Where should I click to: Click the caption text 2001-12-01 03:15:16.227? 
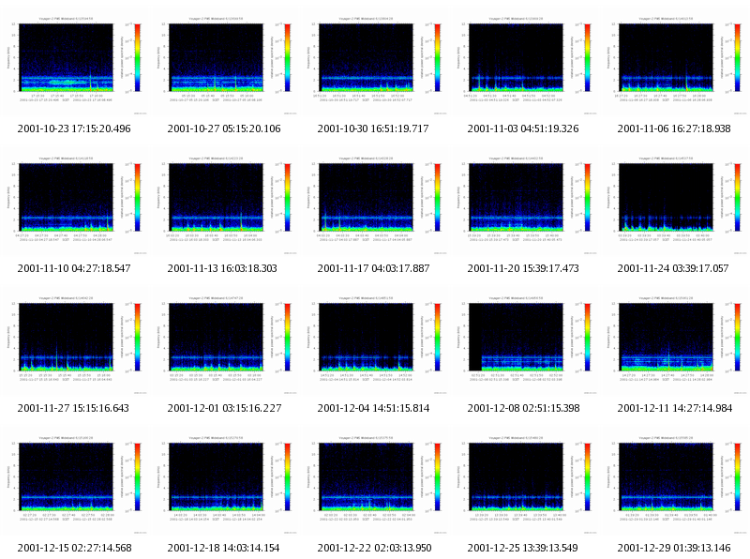pos(224,408)
